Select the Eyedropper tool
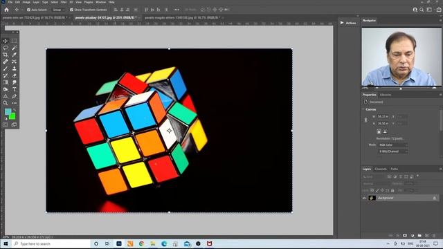Viewport: 443px width, 249px height. point(14,55)
